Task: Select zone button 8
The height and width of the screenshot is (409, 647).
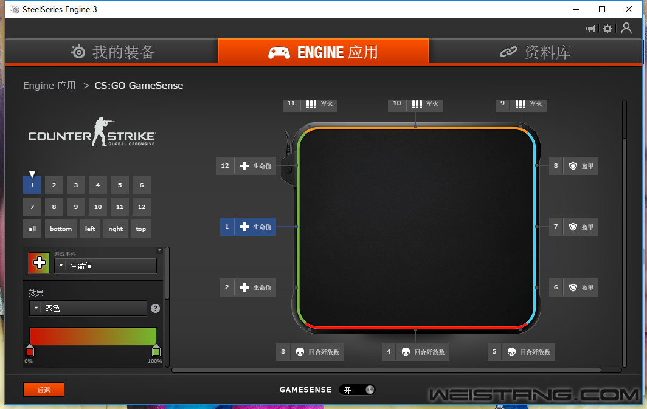Action: (54, 207)
